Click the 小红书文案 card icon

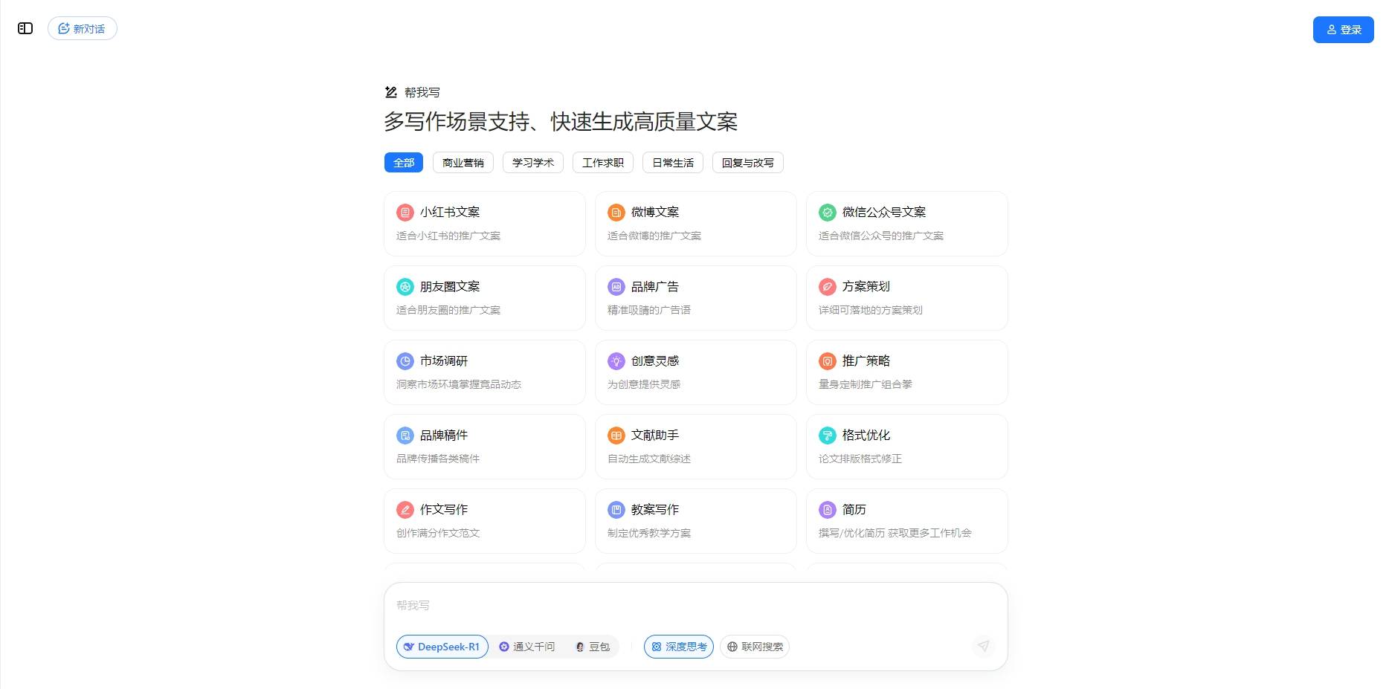pyautogui.click(x=405, y=213)
